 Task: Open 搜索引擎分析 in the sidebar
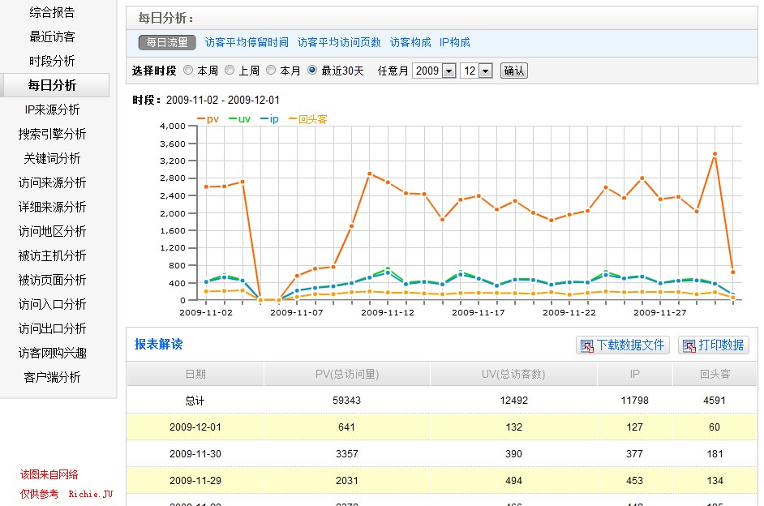(x=53, y=134)
